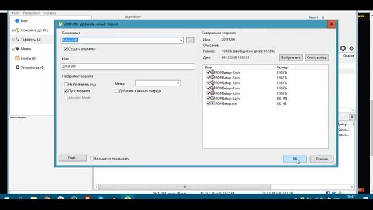Click the green Update to Pro icon
The height and width of the screenshot is (210, 373).
click(17, 30)
